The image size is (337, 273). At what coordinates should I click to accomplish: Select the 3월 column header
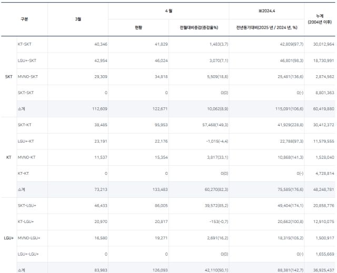[x=78, y=19]
